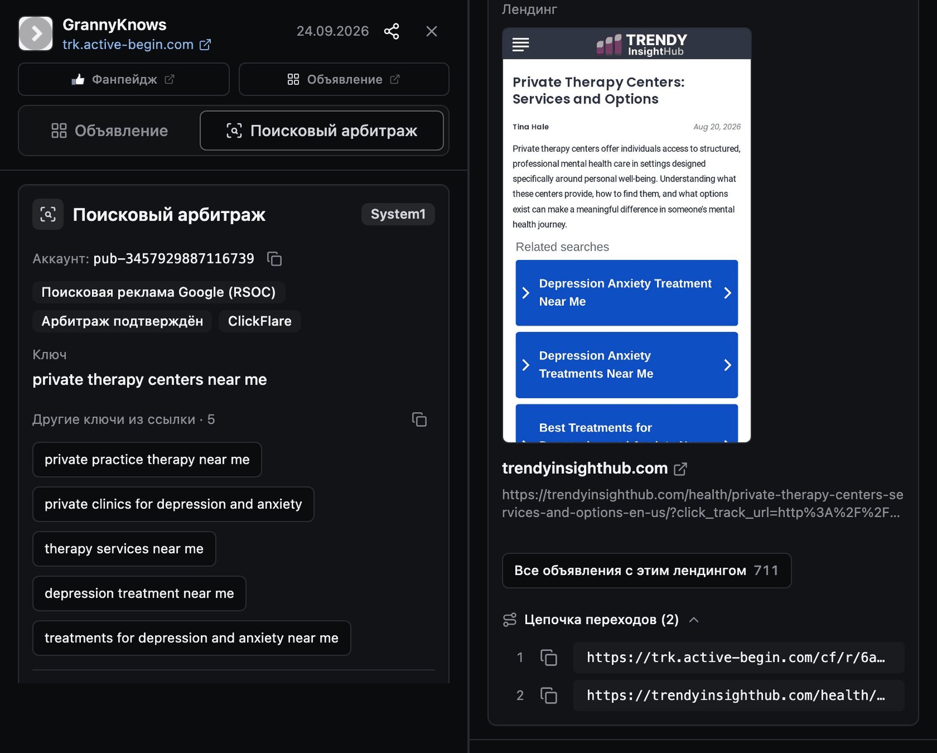Open the Фанпейдж button
The width and height of the screenshot is (937, 753).
[124, 79]
